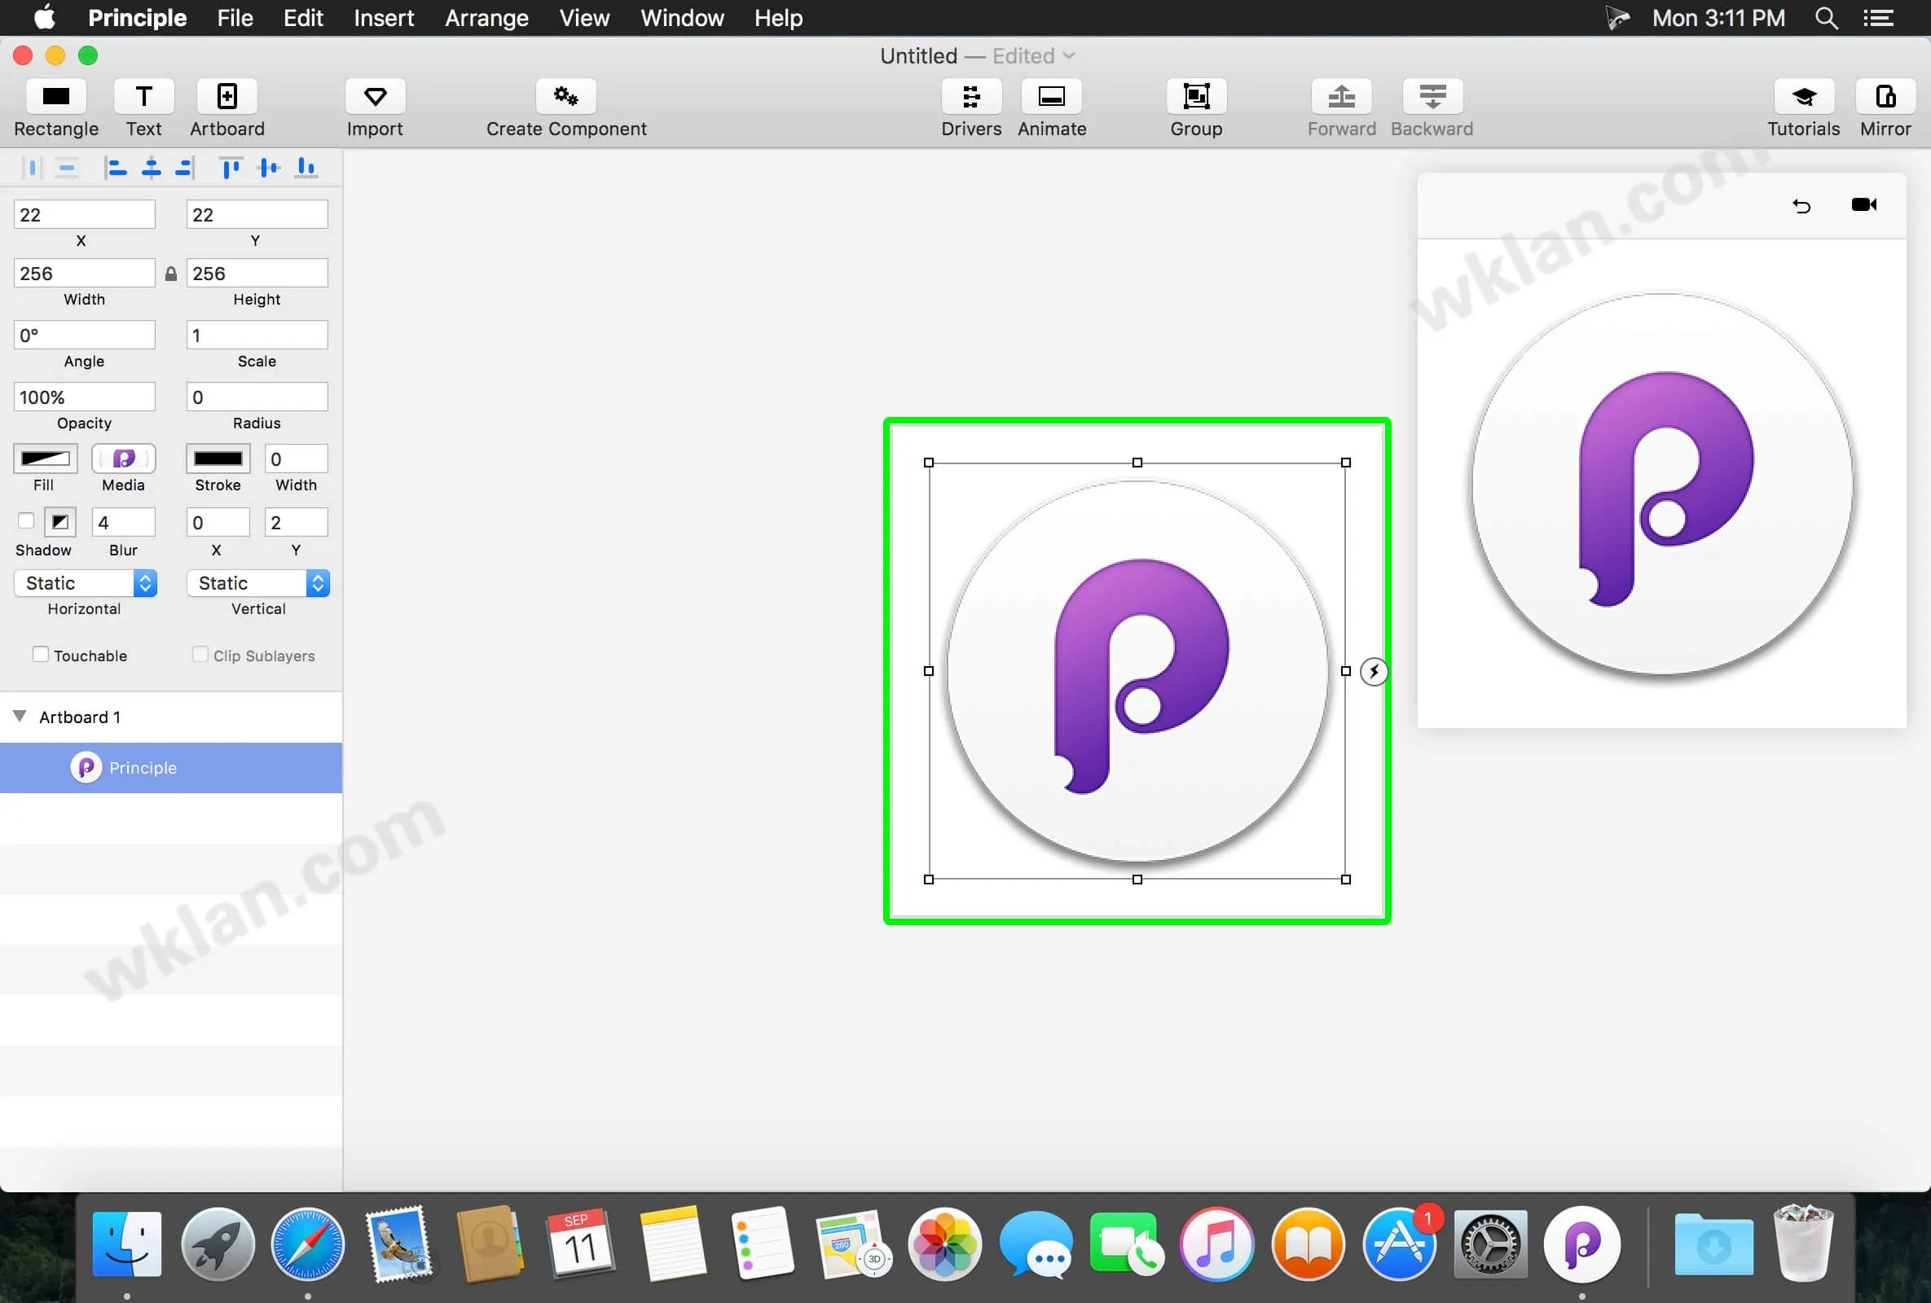Click the Height input field
This screenshot has height=1303, width=1931.
point(257,274)
